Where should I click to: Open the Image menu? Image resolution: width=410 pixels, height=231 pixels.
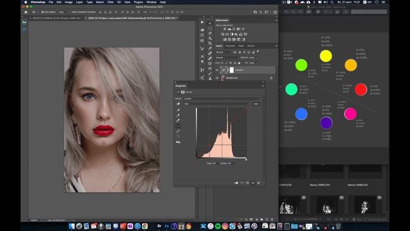point(69,2)
